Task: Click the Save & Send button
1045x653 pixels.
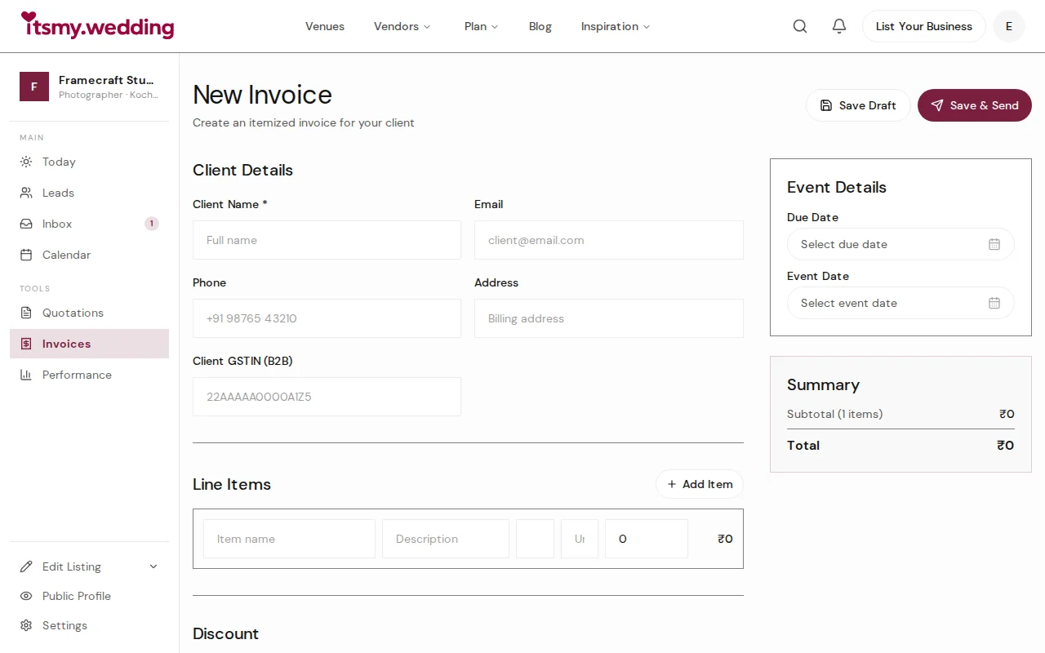Action: tap(974, 105)
